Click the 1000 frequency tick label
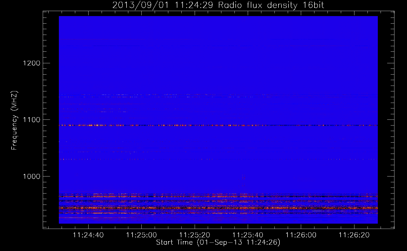Screen dimensions: 407x251 coord(32,176)
